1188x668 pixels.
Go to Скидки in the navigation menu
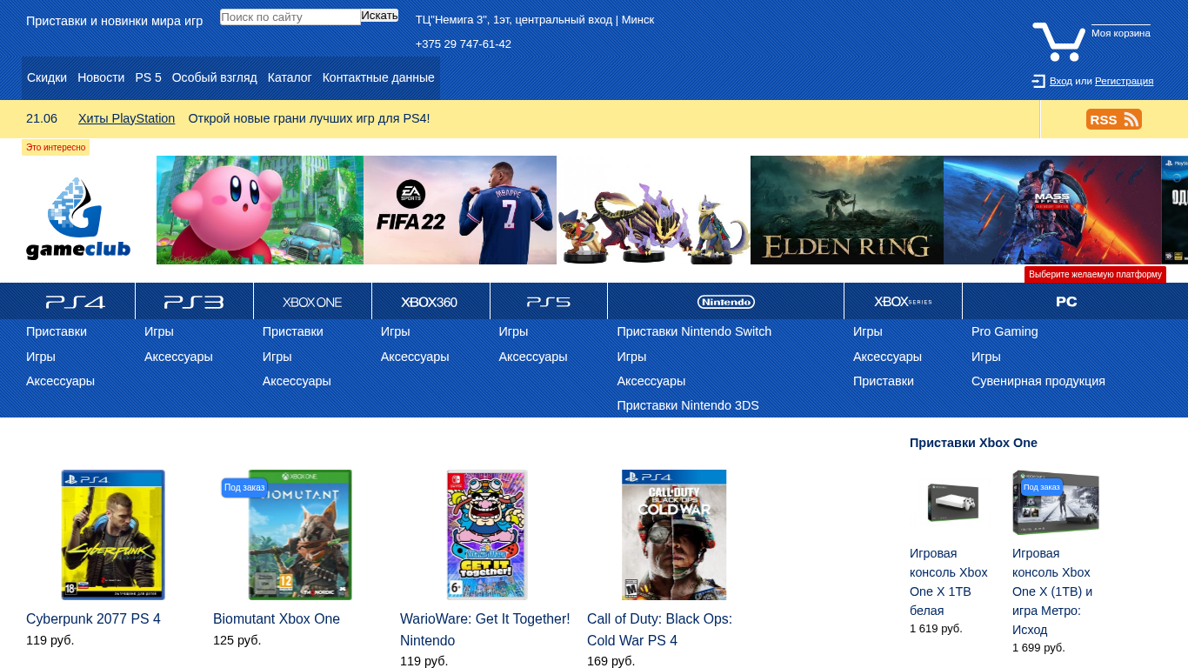47,77
